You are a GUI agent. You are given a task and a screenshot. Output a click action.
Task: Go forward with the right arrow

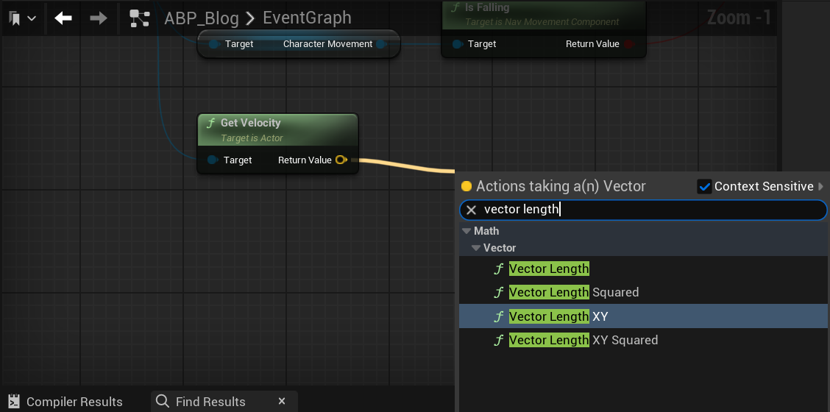[x=98, y=18]
